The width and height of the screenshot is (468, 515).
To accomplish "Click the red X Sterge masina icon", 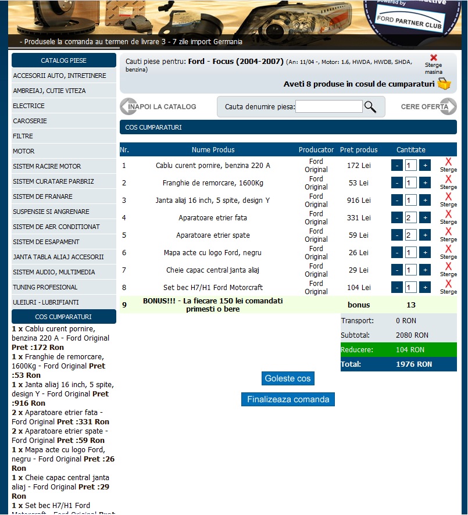I will click(434, 58).
